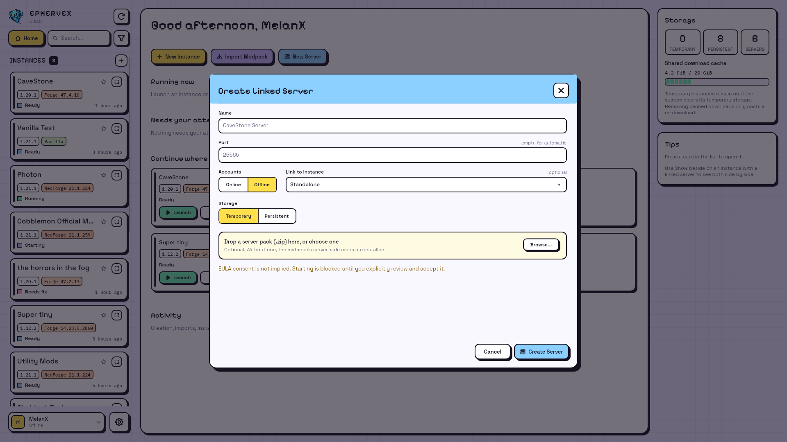Open settings gear icon
Image resolution: width=787 pixels, height=442 pixels.
(x=119, y=422)
